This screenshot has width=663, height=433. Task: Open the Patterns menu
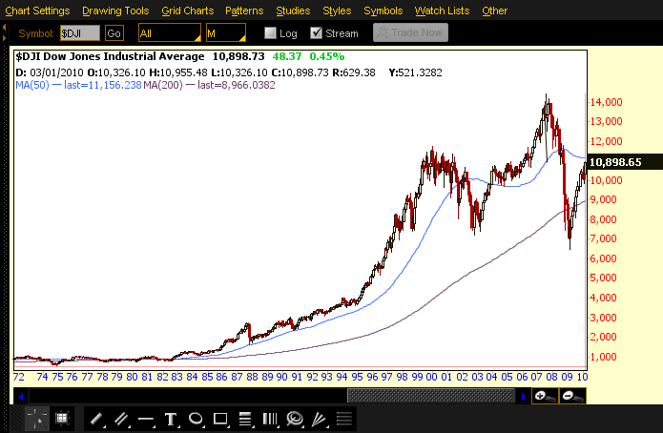[244, 10]
